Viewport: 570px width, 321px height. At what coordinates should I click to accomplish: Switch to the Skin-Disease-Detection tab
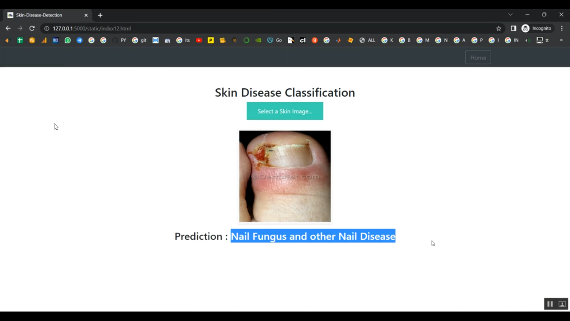point(39,15)
